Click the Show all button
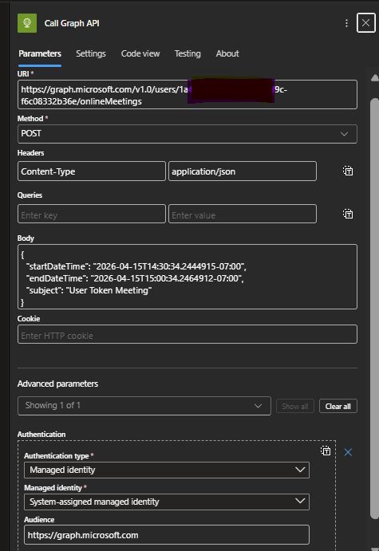Screen dimensions: 379x551 [x=295, y=406]
